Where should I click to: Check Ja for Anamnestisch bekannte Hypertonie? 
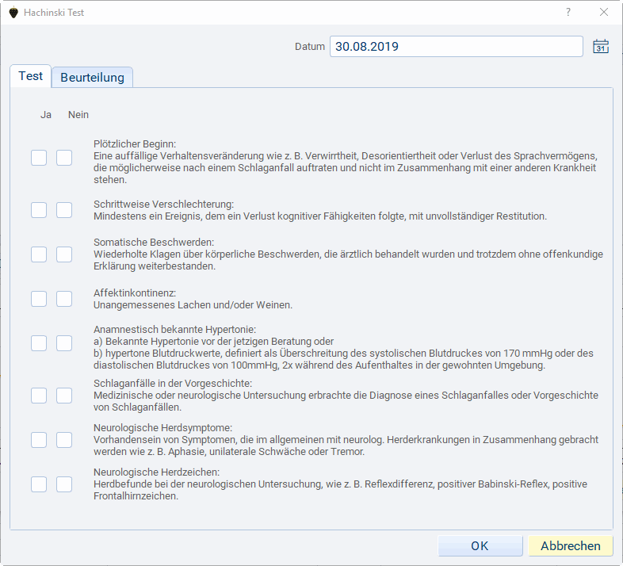click(39, 343)
